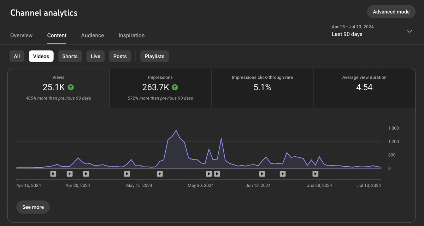Click the green up arrow beside 25.1K views
Screen dimensions: 424x226
pyautogui.click(x=71, y=87)
